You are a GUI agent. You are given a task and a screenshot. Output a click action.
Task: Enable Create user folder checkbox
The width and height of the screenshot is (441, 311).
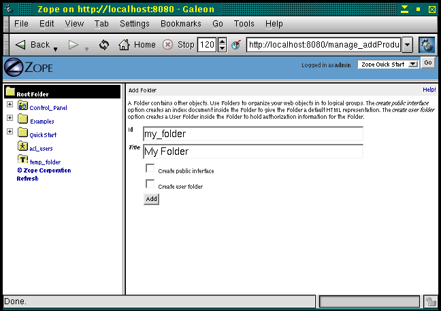point(150,184)
